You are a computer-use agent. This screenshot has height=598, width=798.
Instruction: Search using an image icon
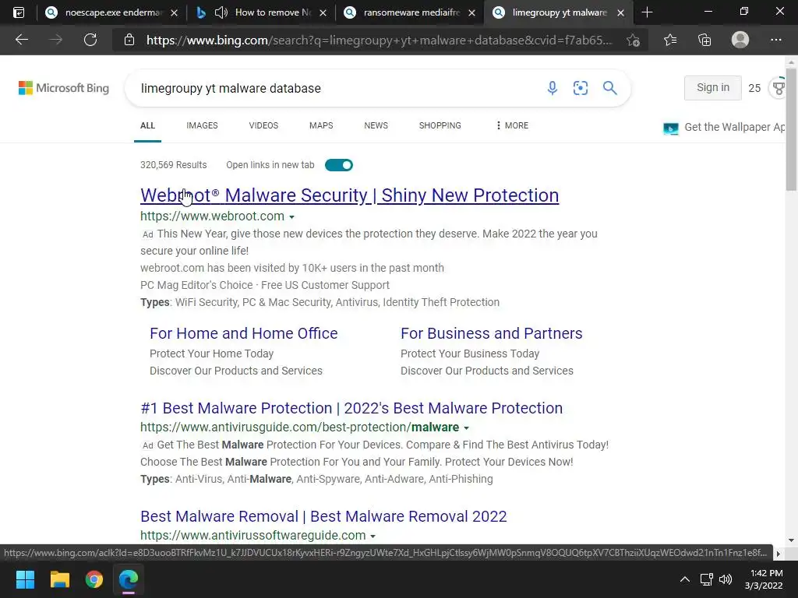coord(581,88)
